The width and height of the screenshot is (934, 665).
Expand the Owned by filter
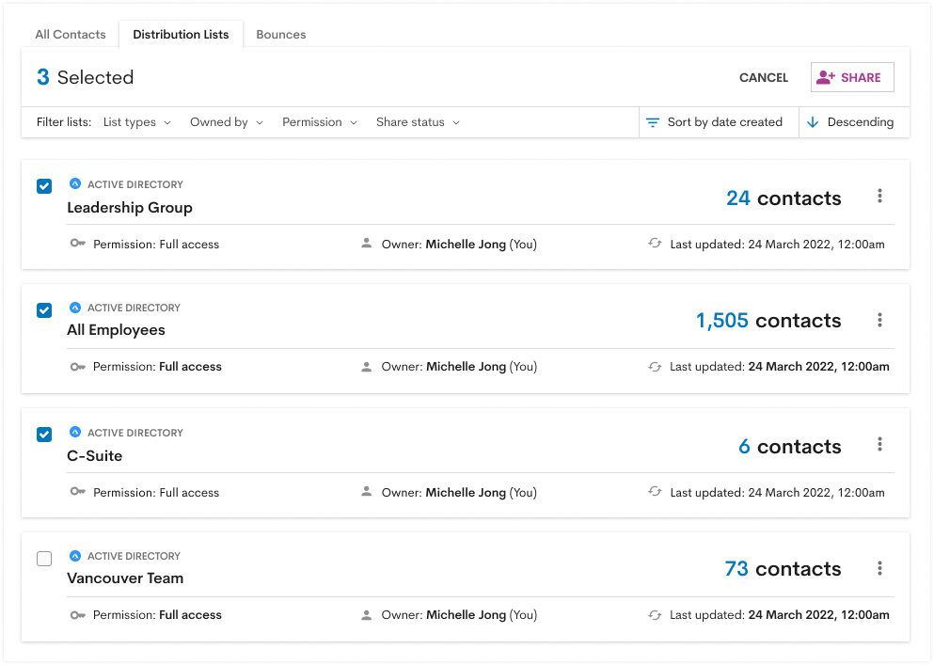click(x=226, y=121)
